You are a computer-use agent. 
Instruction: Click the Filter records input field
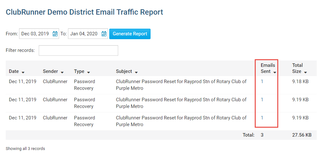[x=78, y=50]
